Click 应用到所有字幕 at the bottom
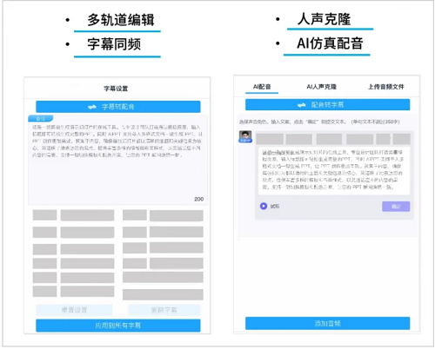The height and width of the screenshot is (349, 435). tap(118, 326)
